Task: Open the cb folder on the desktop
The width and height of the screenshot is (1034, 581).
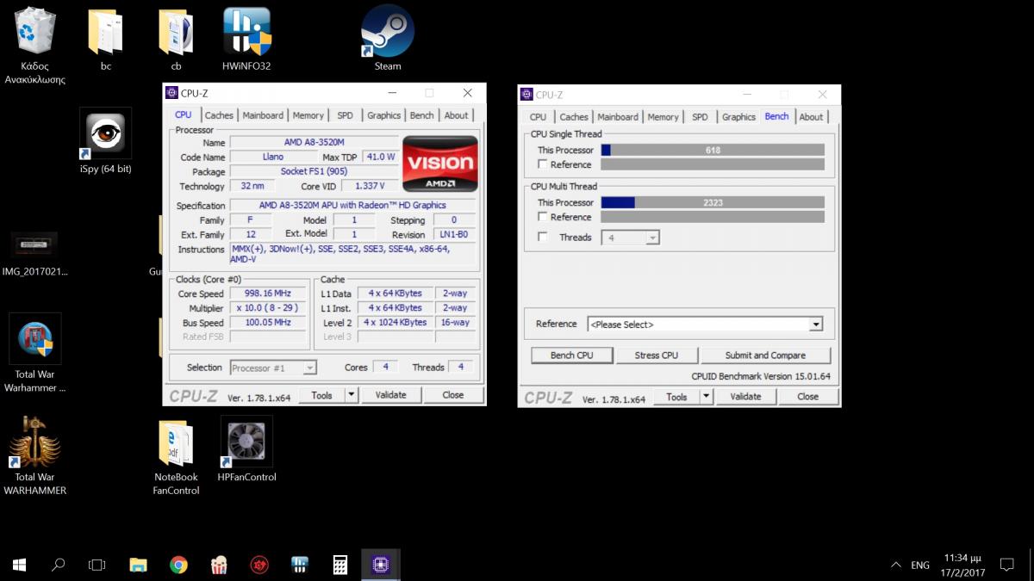Action: 176,40
